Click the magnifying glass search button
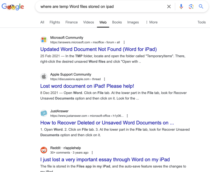Viewport: 210px width, 172px height. 201,6
